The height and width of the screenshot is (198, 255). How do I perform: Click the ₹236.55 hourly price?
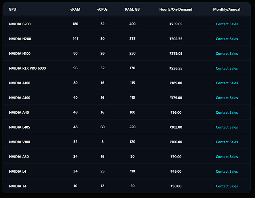[x=176, y=69]
